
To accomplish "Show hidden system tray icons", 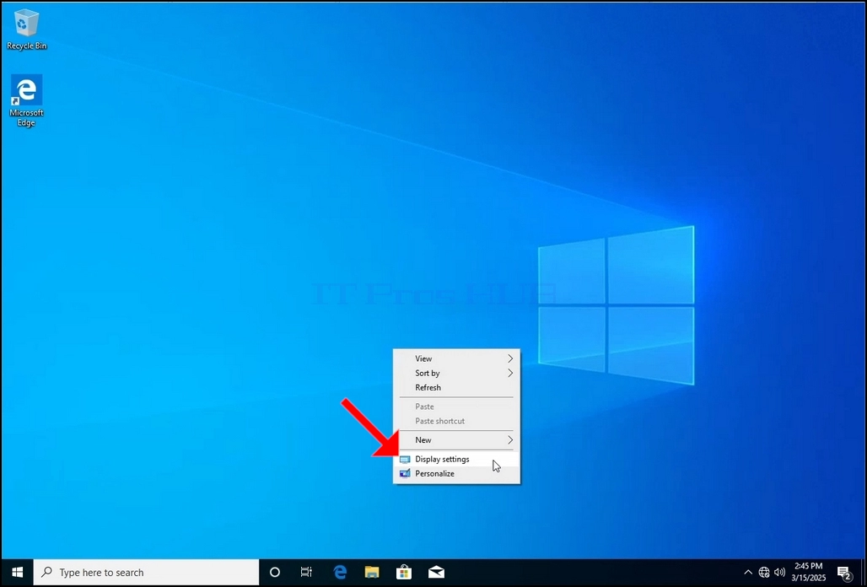I will [747, 572].
